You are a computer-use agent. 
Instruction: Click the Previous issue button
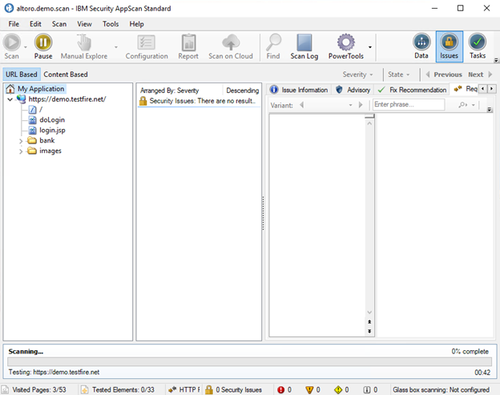click(x=443, y=75)
